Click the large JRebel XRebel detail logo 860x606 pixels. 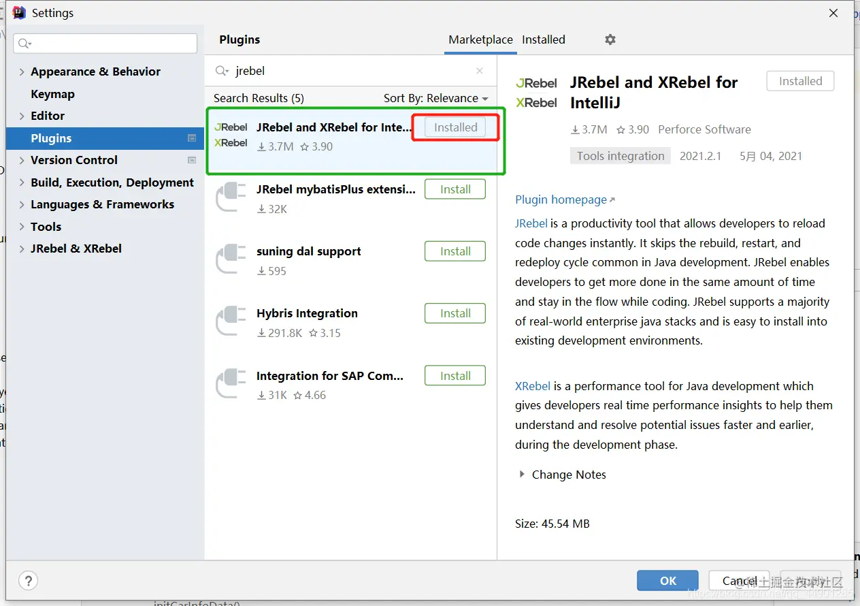pyautogui.click(x=536, y=93)
